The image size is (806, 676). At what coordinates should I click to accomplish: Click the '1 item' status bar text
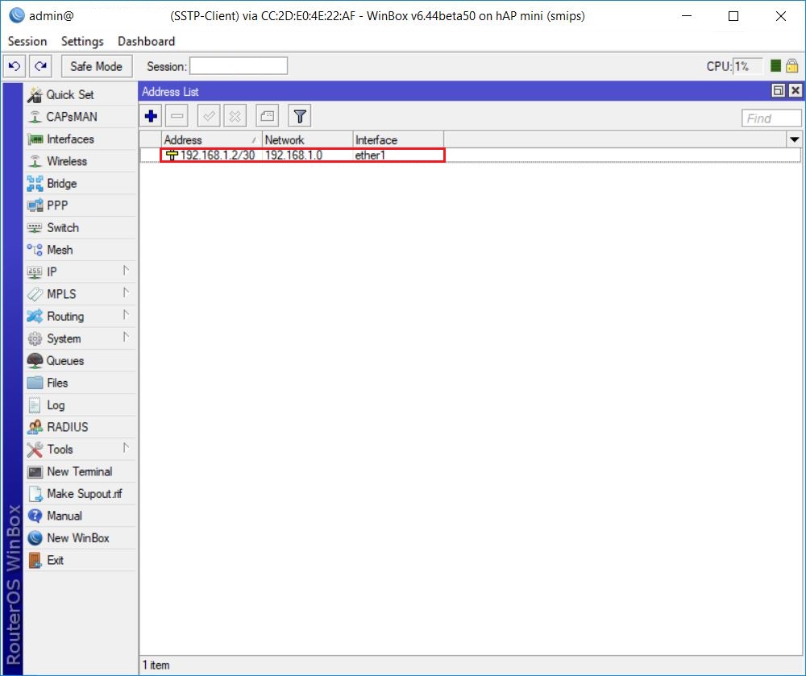[156, 666]
